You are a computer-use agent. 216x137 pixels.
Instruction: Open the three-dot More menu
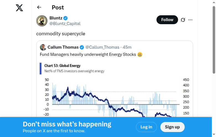click(190, 20)
